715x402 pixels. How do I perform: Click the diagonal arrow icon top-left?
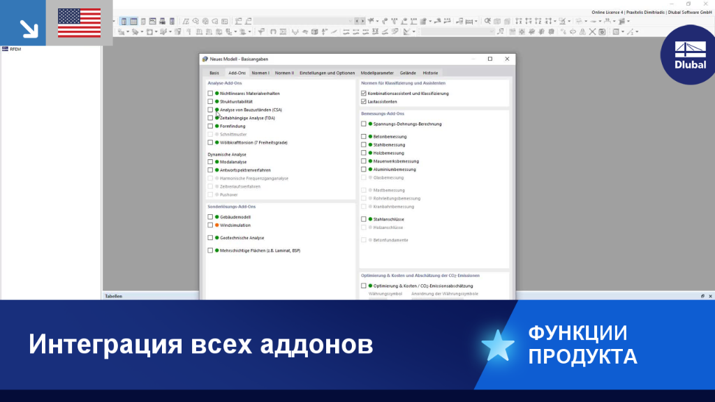tap(29, 29)
